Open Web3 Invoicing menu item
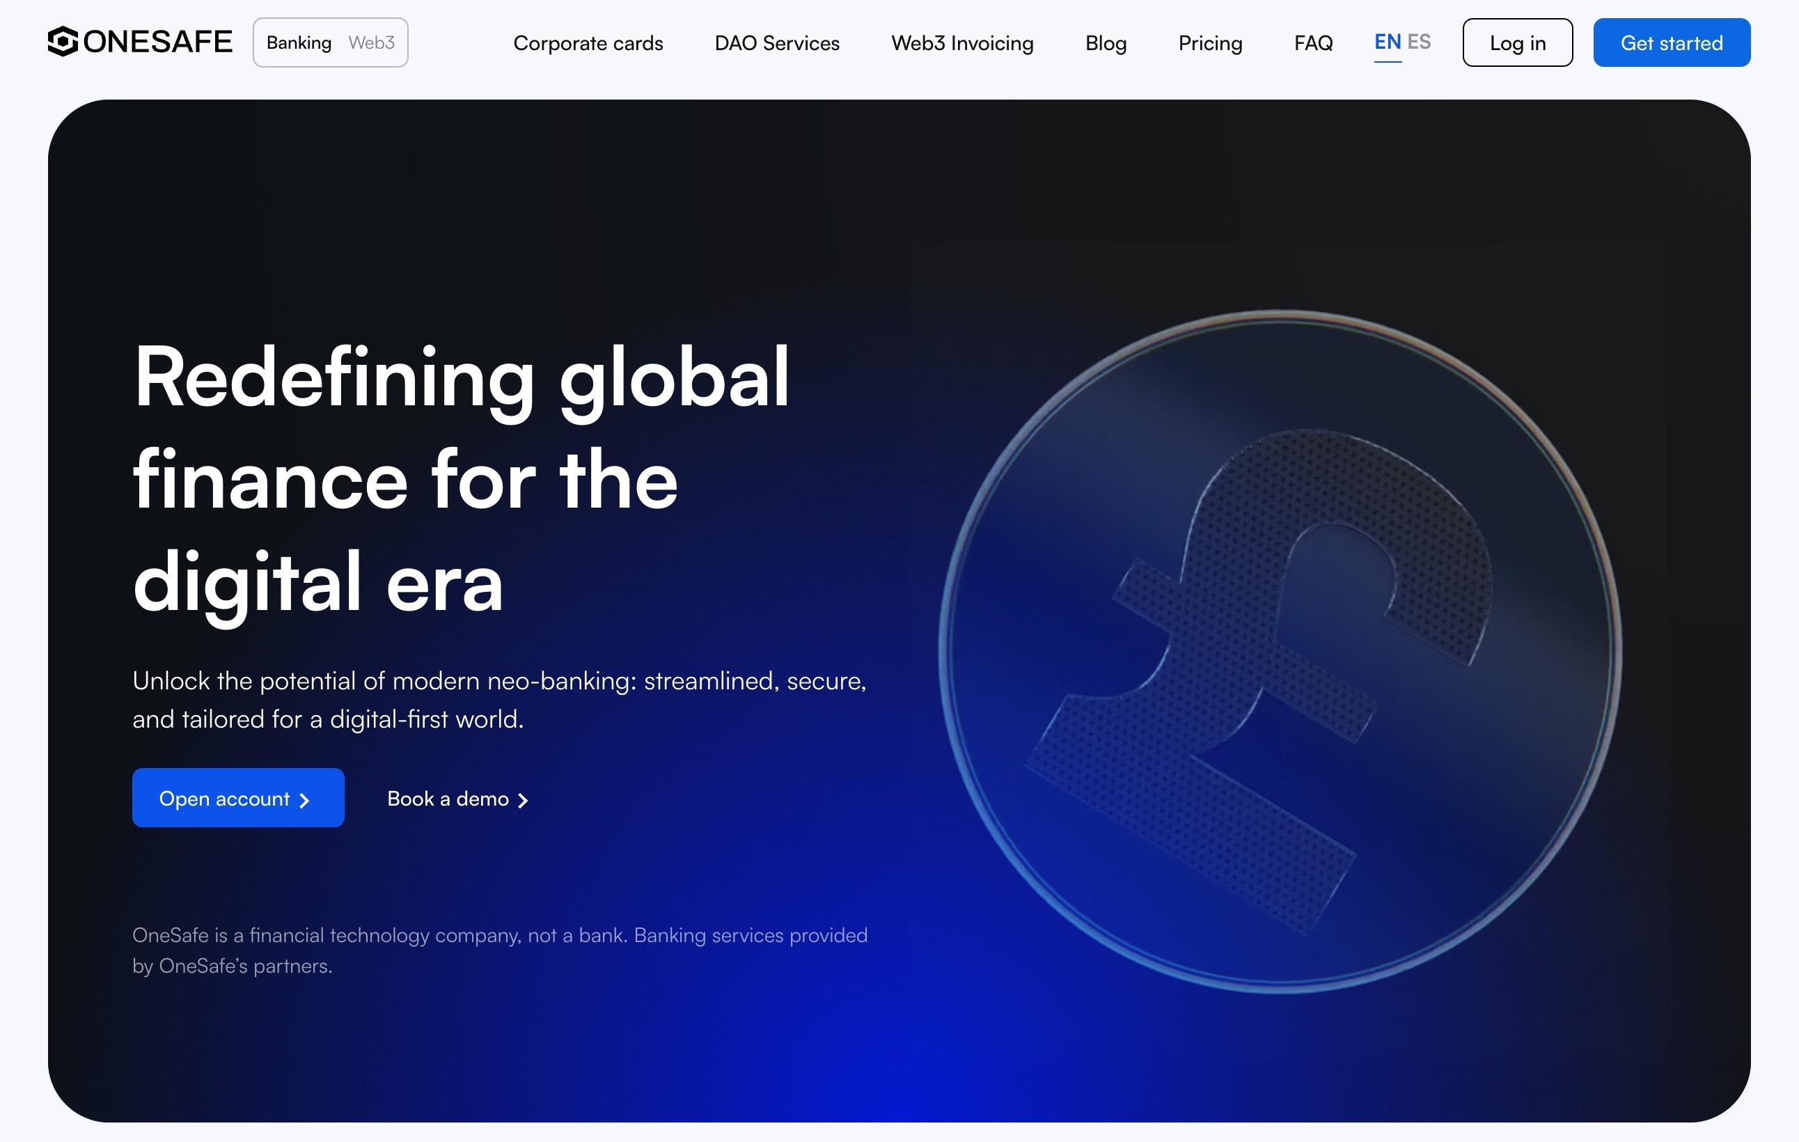 pos(962,43)
